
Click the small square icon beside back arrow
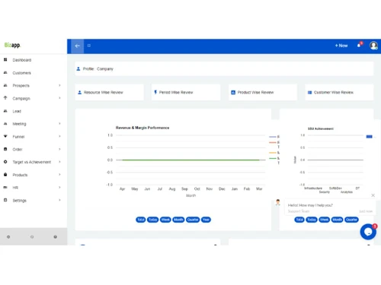89,46
